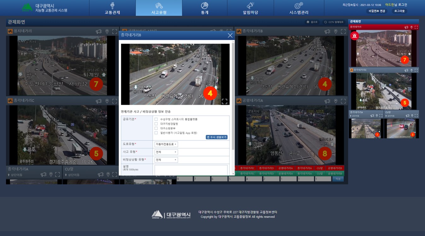
Task: Click green CU앞 tab
Action: pos(319,173)
